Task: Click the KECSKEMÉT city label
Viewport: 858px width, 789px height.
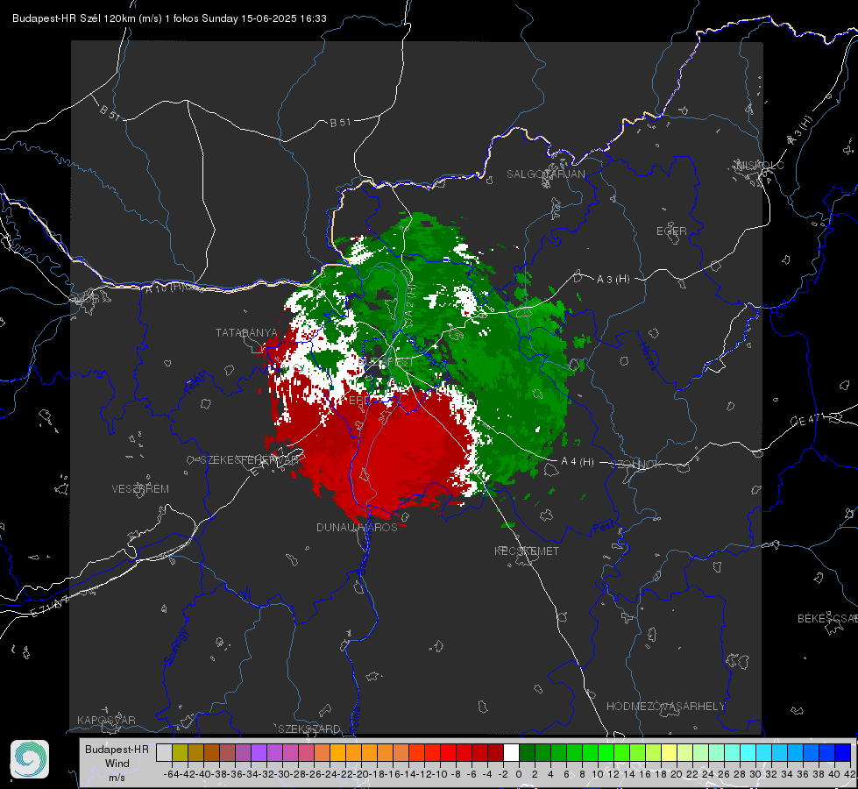Action: (527, 551)
